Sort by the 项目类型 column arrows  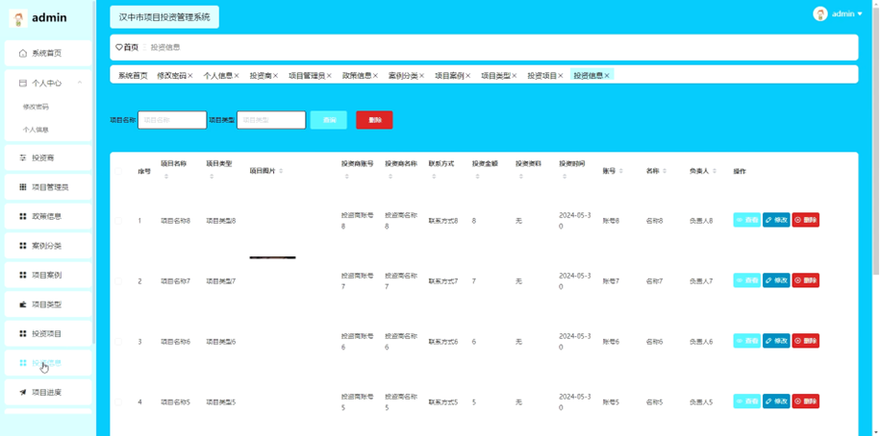[x=212, y=177]
